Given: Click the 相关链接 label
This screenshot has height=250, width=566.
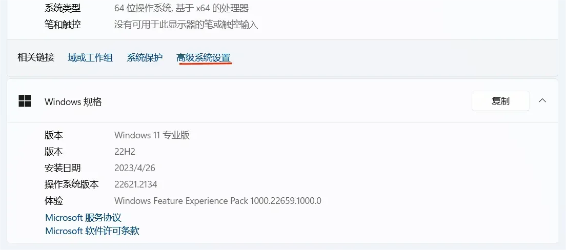Looking at the screenshot, I should (36, 57).
